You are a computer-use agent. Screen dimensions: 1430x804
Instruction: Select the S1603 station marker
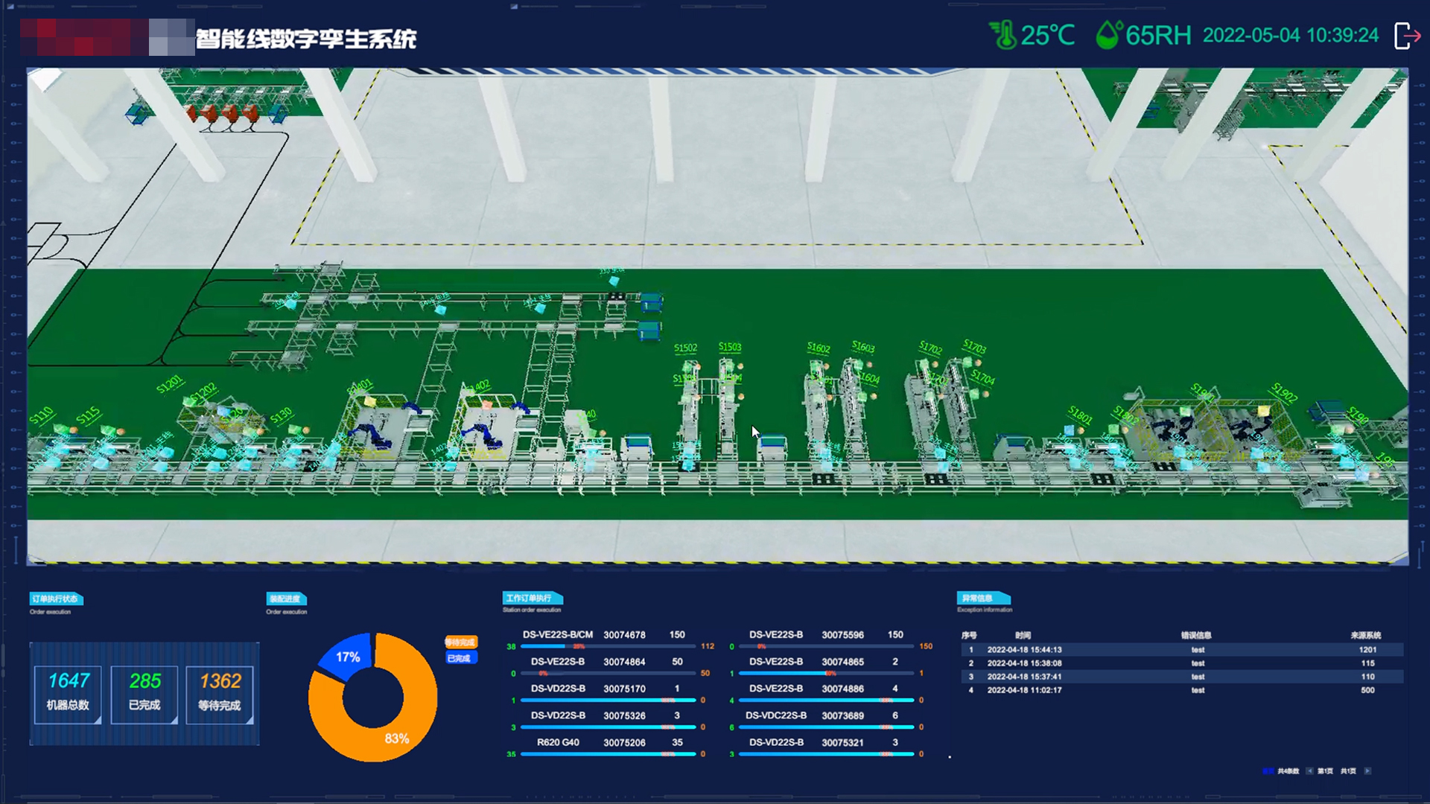(x=863, y=348)
